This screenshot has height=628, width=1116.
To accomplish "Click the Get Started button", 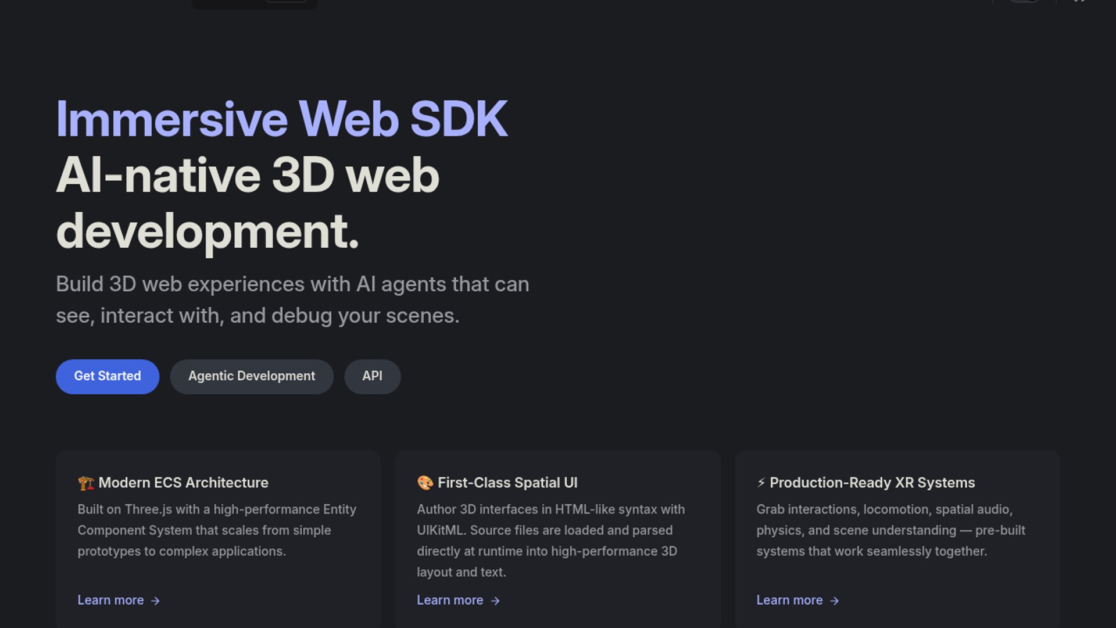I will tap(108, 376).
